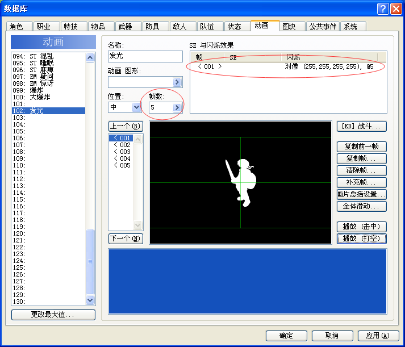The width and height of the screenshot is (405, 347).
Task: Select frame < 005 in frame list
Action: (x=121, y=165)
